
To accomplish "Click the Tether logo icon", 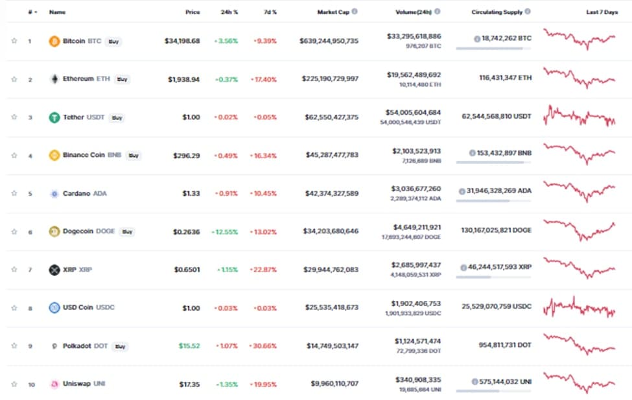I will pyautogui.click(x=54, y=117).
